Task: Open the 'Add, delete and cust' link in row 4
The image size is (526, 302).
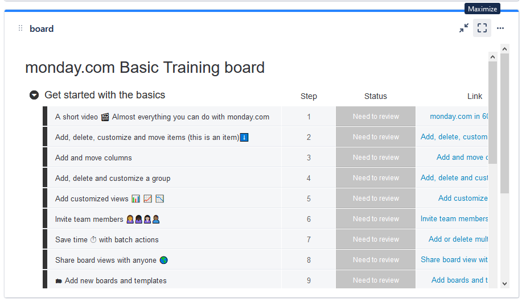Action: 454,177
